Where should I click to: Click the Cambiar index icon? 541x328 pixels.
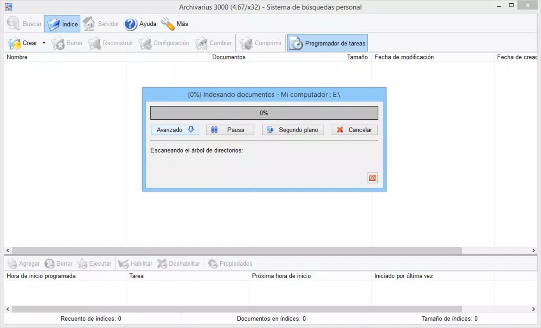201,43
